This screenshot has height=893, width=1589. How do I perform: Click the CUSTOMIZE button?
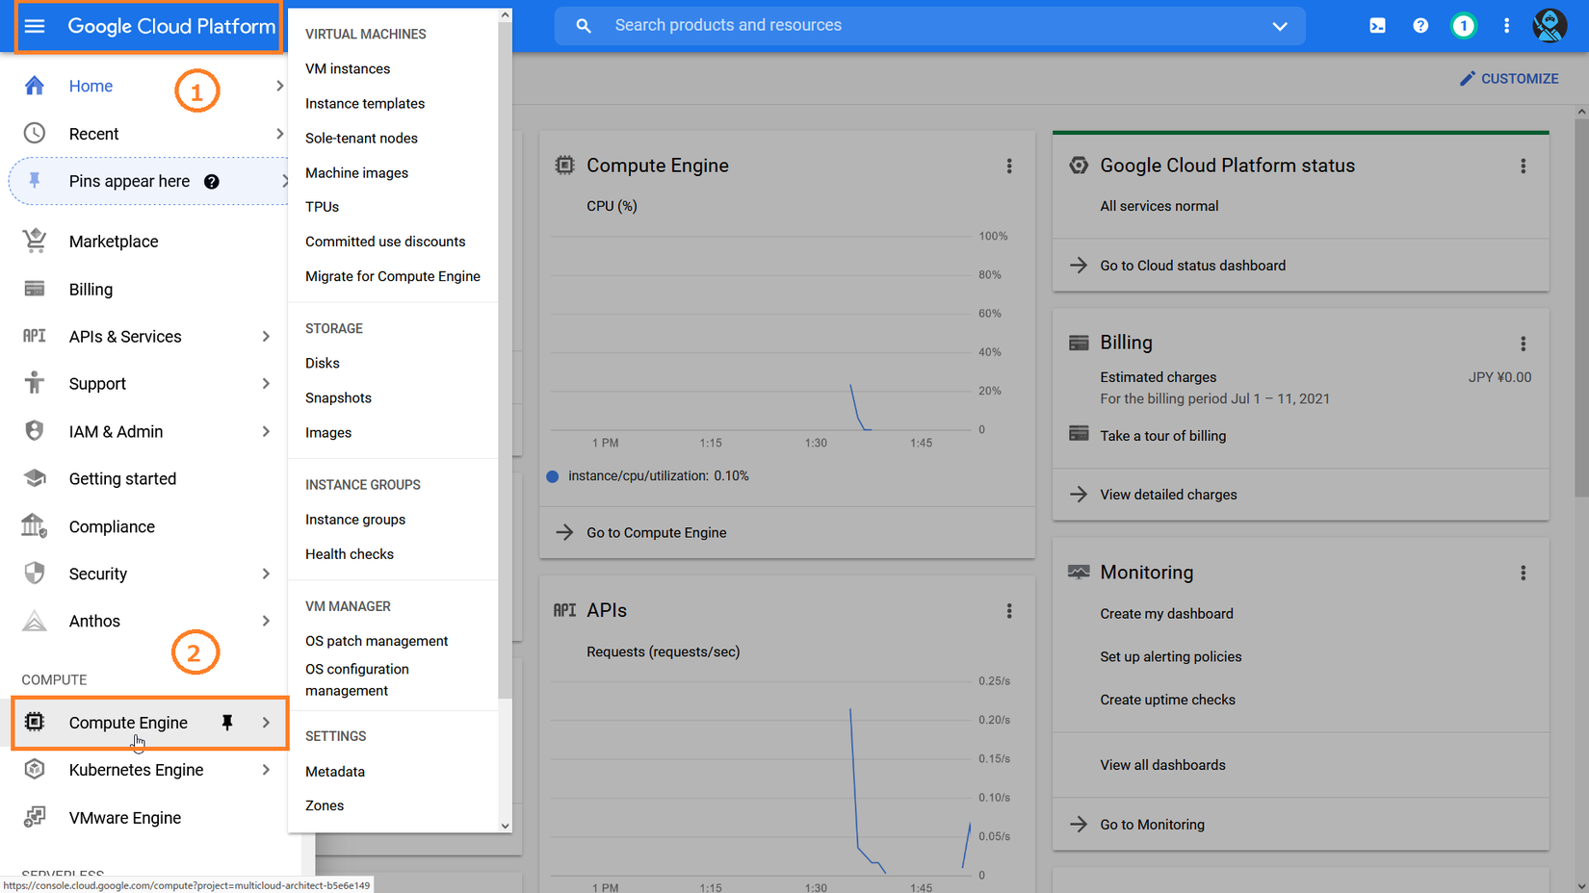coord(1508,79)
